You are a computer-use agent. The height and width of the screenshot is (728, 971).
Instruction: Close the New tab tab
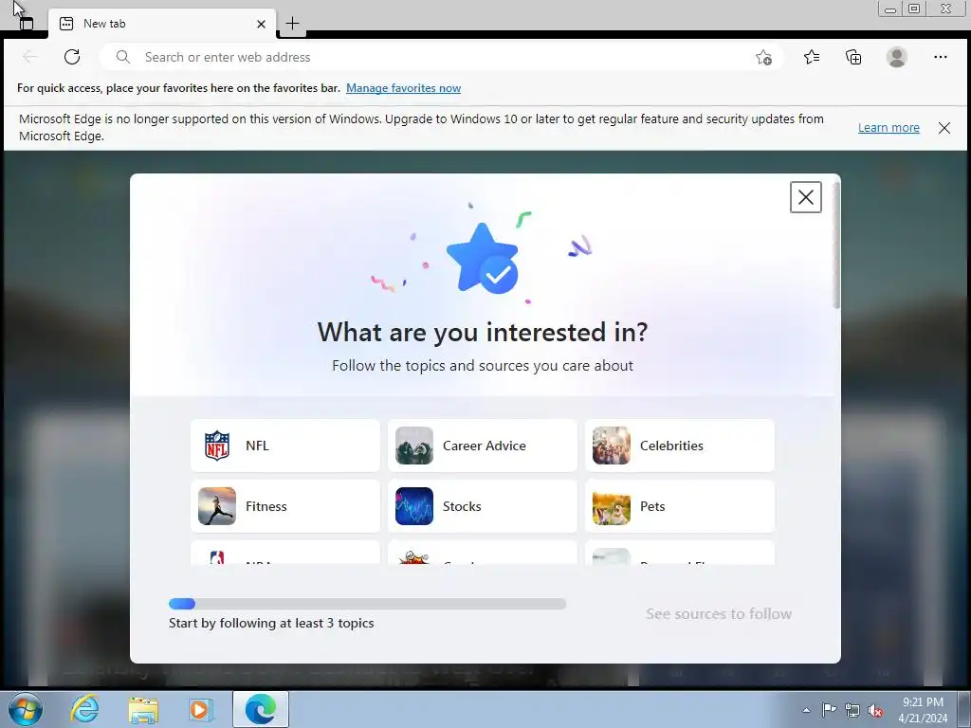click(262, 24)
